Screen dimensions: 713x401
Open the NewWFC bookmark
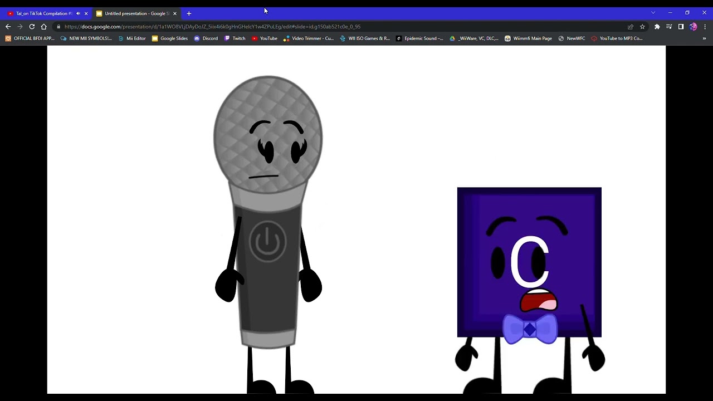[x=572, y=38]
